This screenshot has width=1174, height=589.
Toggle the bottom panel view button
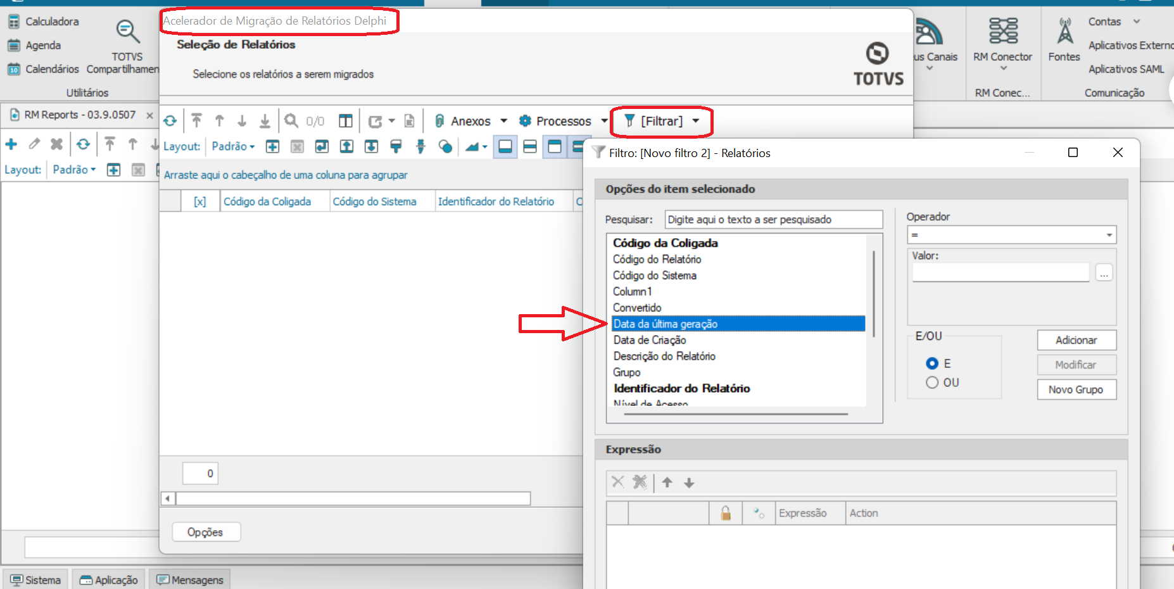[x=505, y=146]
